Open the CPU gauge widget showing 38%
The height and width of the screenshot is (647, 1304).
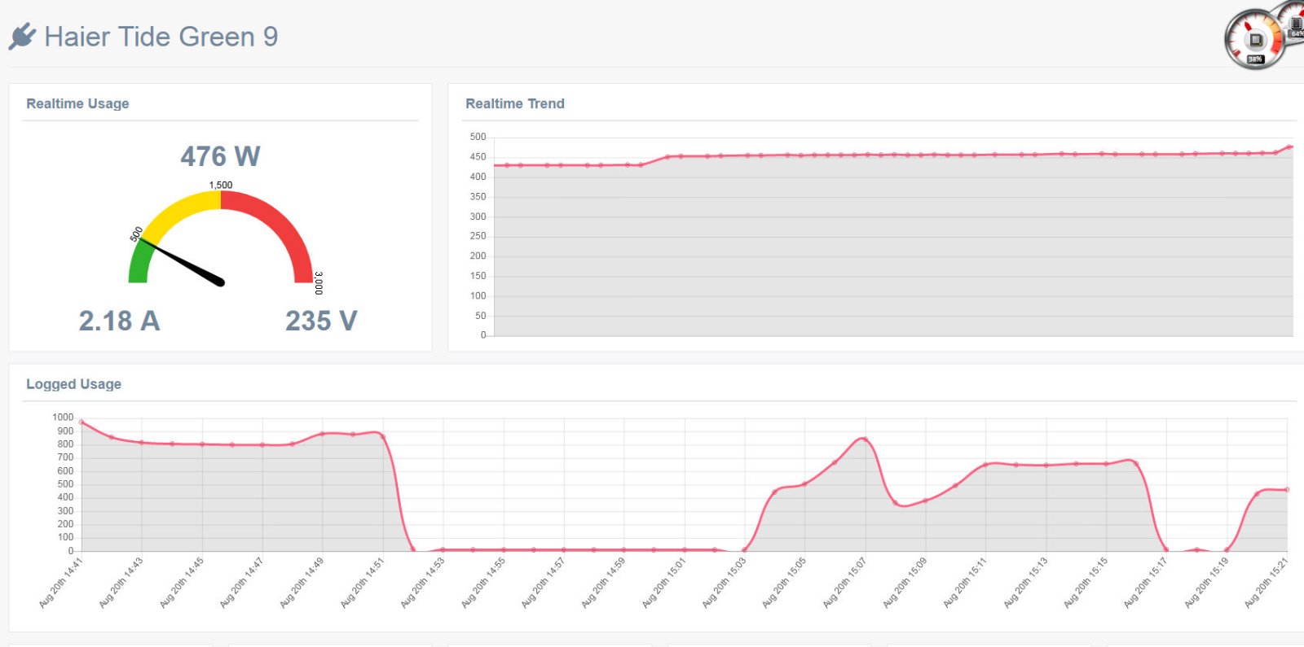click(1255, 39)
